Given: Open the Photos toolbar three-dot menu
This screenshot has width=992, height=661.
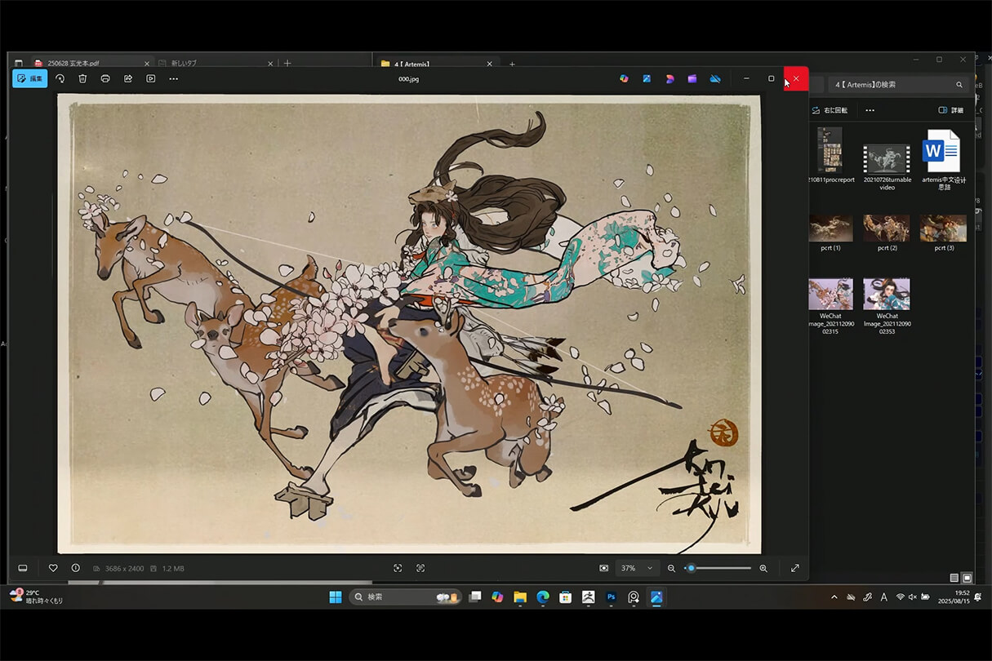Looking at the screenshot, I should pos(174,78).
